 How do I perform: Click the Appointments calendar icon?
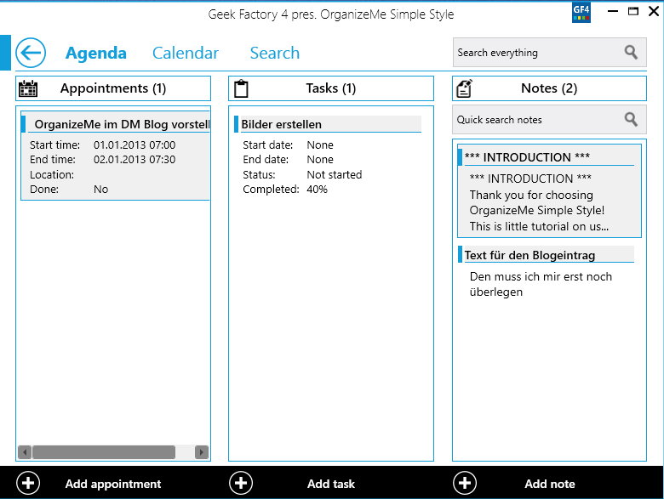(28, 88)
